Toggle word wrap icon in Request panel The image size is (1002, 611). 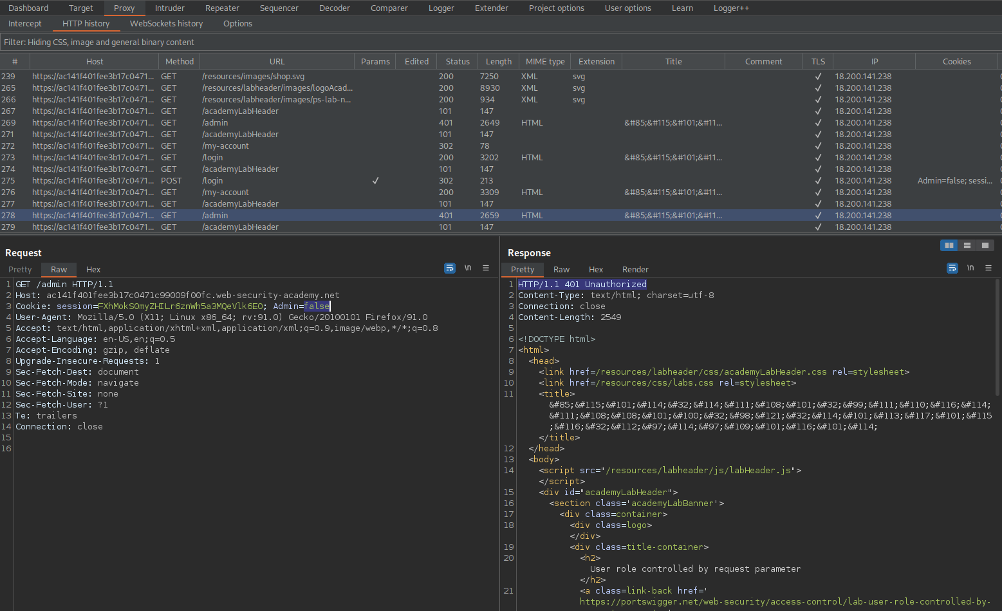(450, 268)
